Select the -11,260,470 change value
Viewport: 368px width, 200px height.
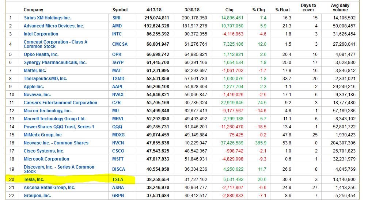231,127
